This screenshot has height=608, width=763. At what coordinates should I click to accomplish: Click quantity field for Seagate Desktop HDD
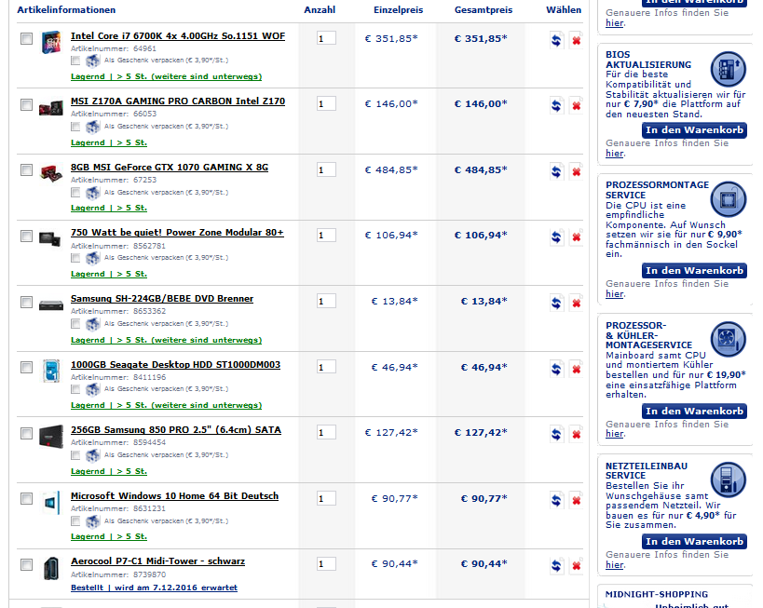[326, 367]
